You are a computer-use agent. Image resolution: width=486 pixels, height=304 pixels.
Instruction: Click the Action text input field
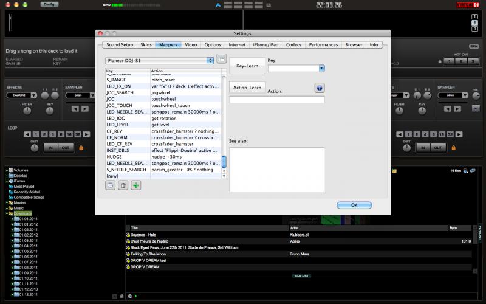(277, 100)
